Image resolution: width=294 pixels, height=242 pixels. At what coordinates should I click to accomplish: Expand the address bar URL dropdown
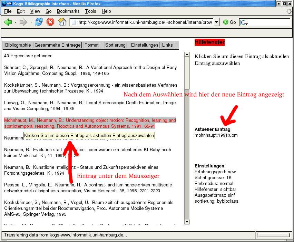click(216, 22)
